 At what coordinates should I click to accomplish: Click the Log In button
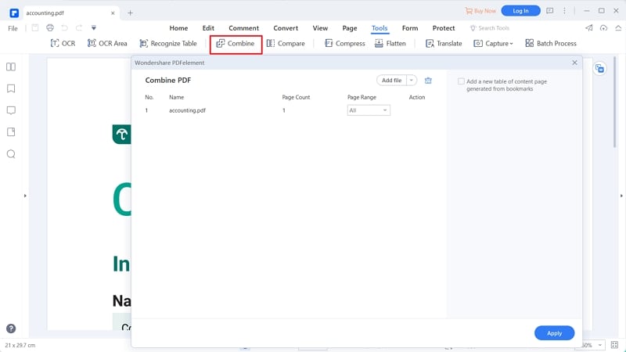click(520, 11)
